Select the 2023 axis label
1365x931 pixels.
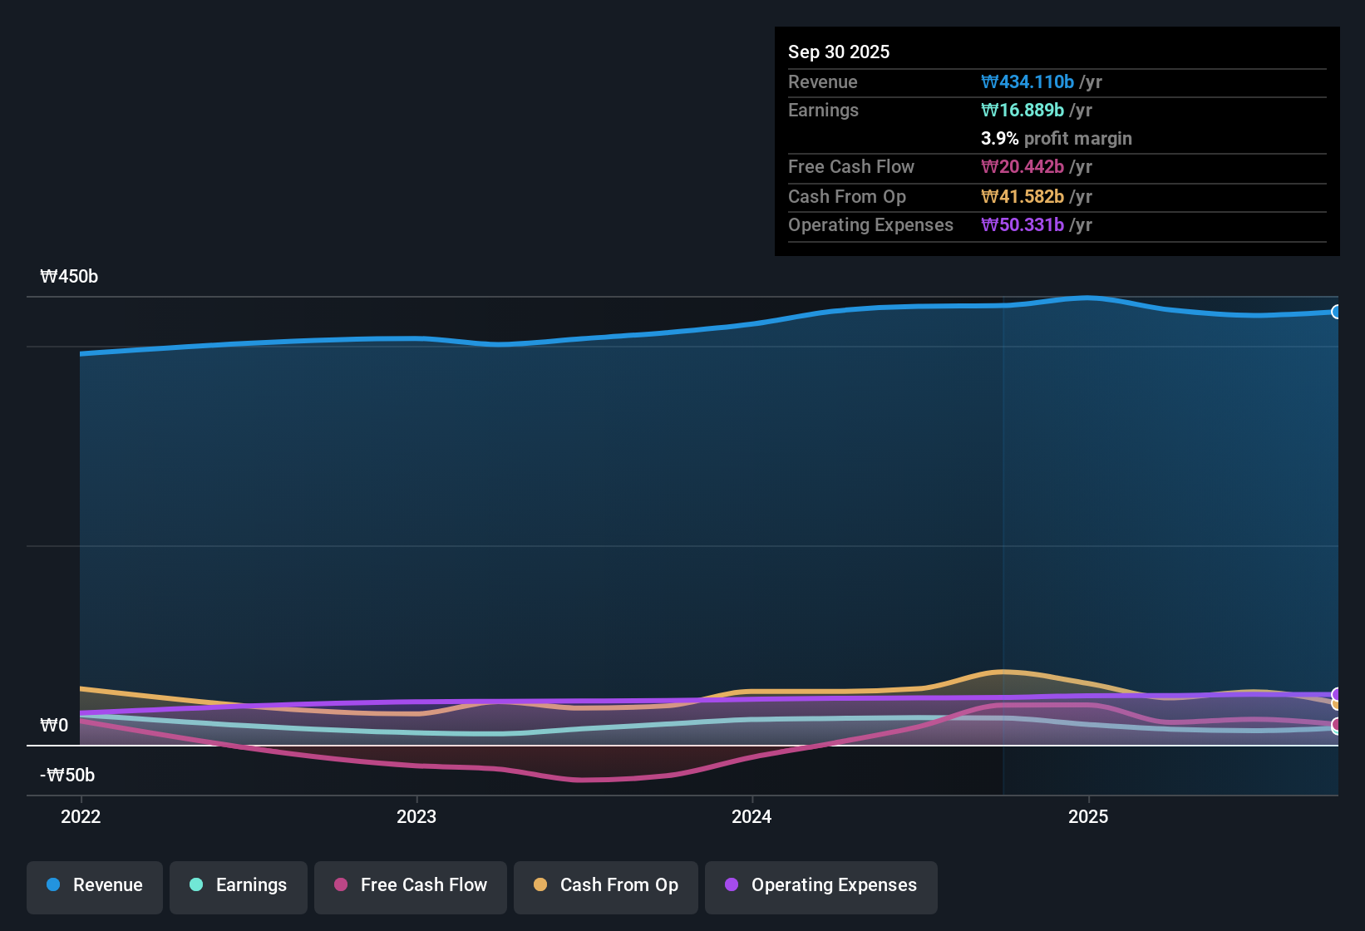coord(417,817)
